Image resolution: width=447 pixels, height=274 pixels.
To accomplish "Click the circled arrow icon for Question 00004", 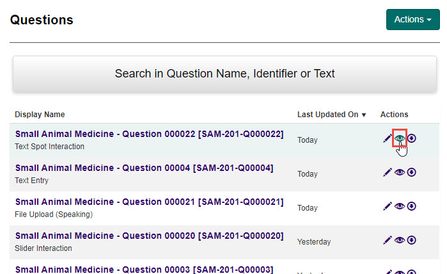I will pos(412,172).
